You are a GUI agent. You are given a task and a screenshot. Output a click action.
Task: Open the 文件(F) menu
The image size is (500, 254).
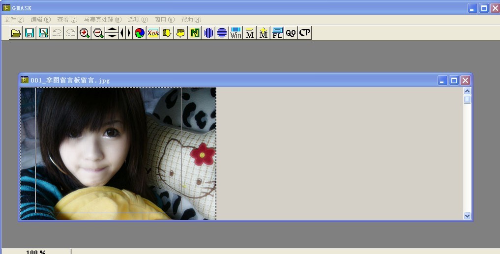[x=14, y=20]
